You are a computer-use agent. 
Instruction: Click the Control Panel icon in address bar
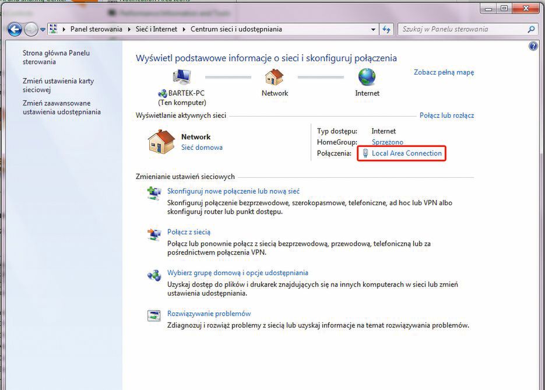click(x=53, y=29)
